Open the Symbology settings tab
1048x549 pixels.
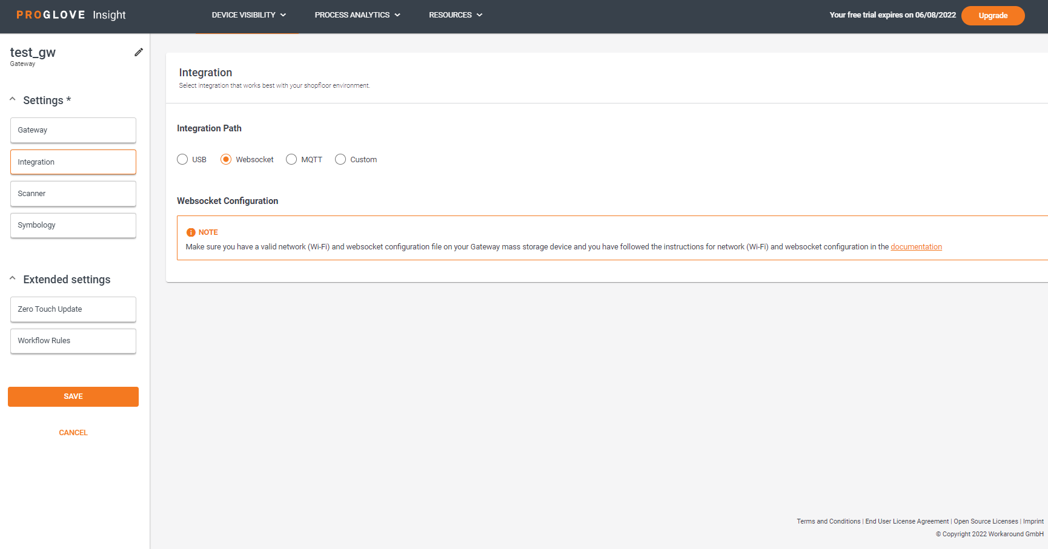[73, 225]
